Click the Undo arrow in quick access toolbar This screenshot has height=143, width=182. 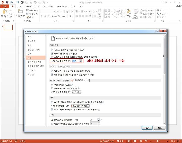pos(12,2)
